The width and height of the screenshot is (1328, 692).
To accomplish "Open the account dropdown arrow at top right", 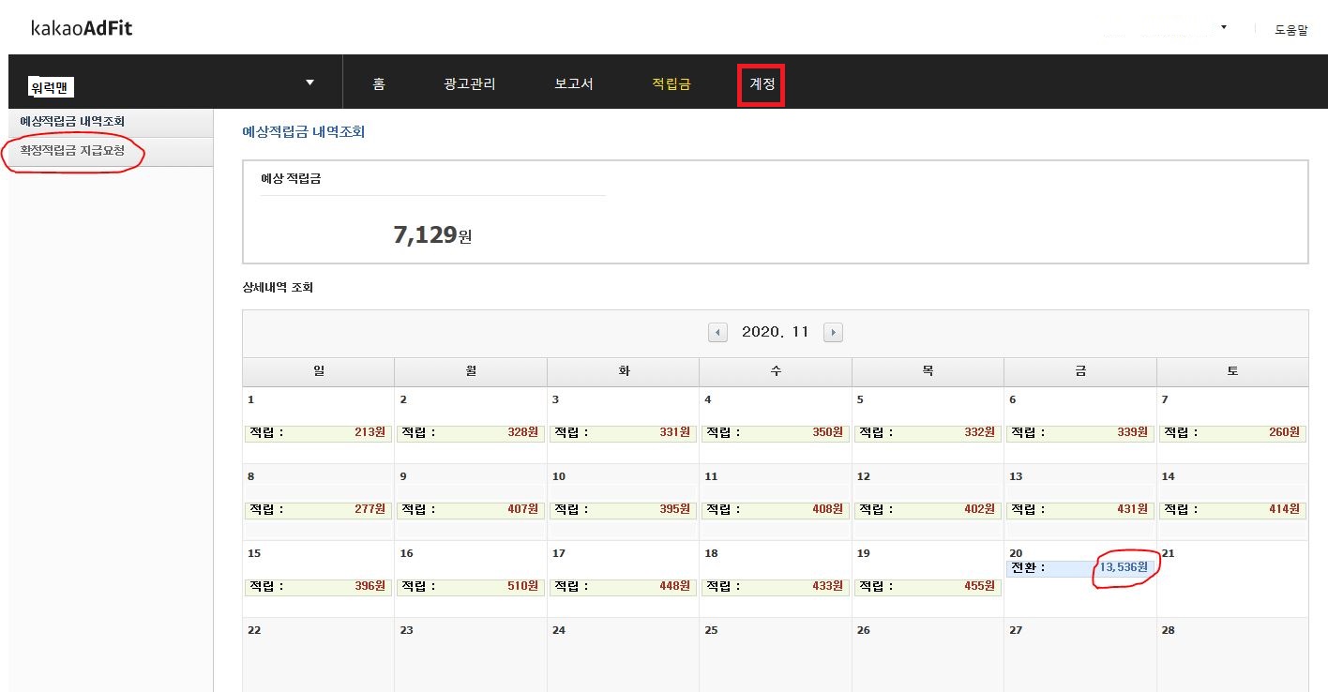I will (x=1224, y=28).
